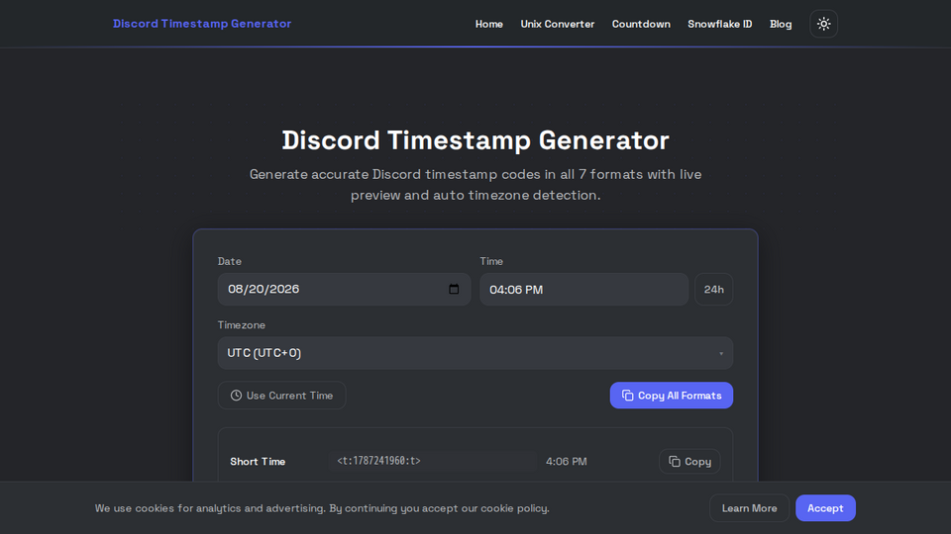
Task: Click Use Current Time button
Action: (x=281, y=396)
